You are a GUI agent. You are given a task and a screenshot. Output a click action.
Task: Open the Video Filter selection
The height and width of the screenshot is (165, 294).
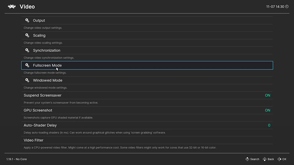pyautogui.click(x=147, y=140)
